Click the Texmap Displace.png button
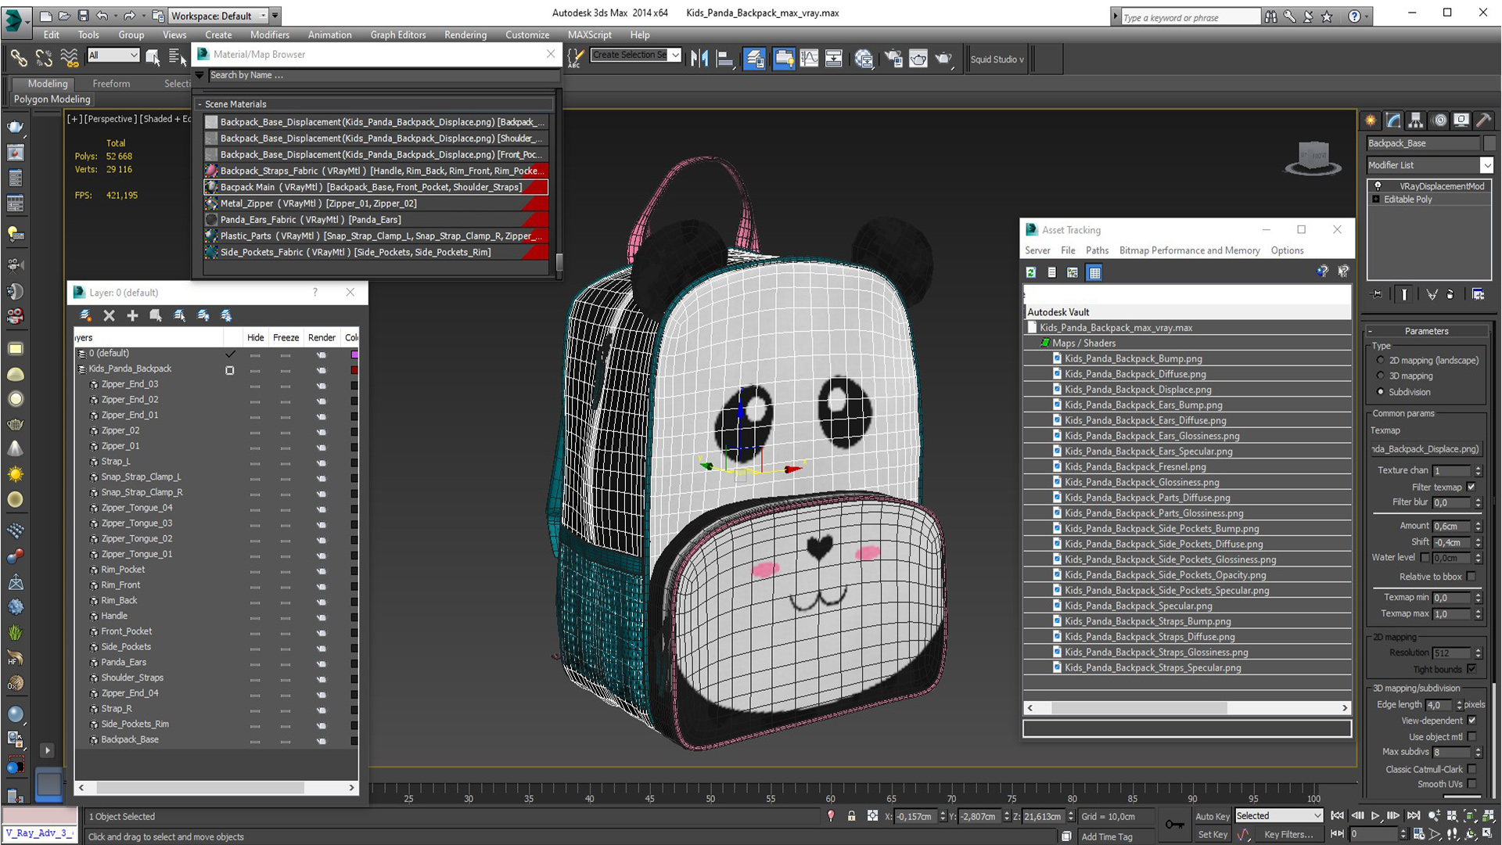The image size is (1502, 845). [1425, 449]
